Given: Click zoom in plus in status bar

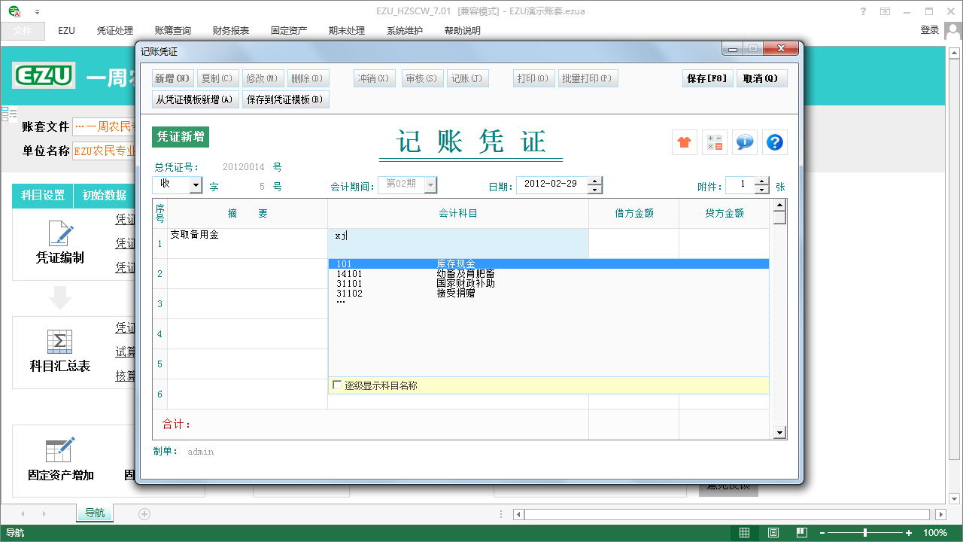Looking at the screenshot, I should tap(909, 533).
